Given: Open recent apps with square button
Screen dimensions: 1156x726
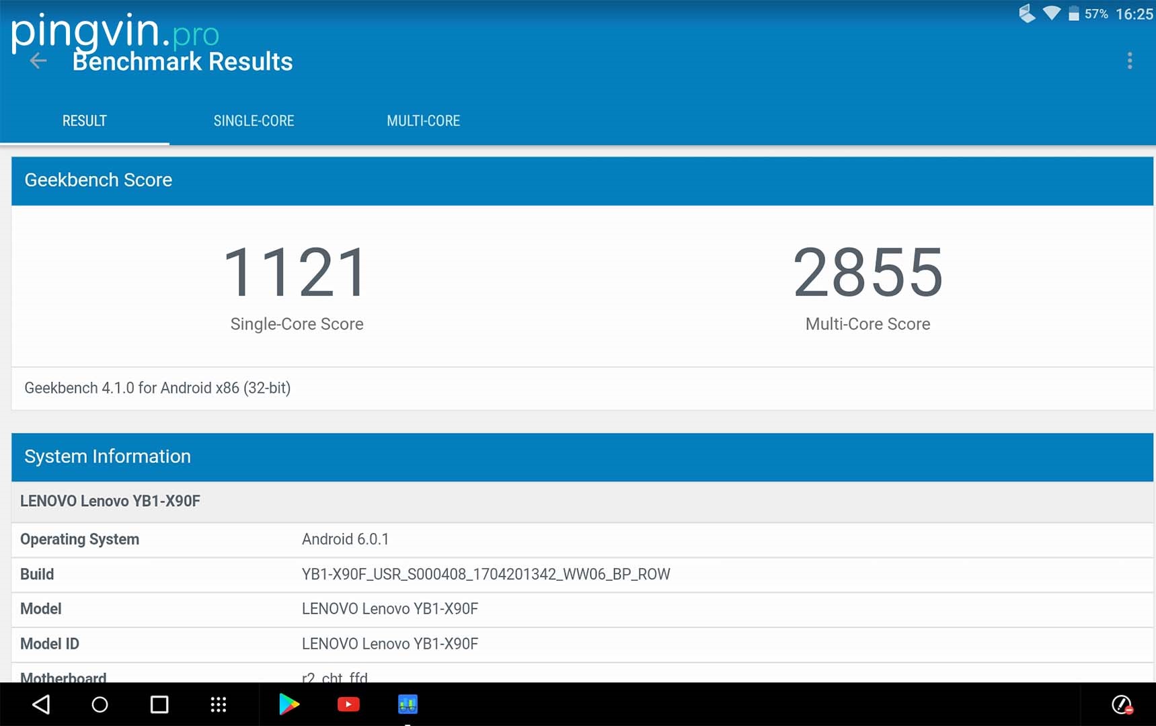Looking at the screenshot, I should pos(159,704).
